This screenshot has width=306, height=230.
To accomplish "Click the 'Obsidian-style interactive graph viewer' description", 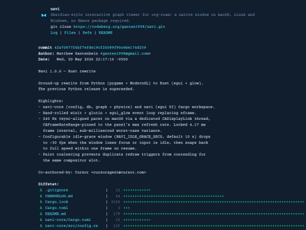I will pyautogui.click(x=152, y=18).
